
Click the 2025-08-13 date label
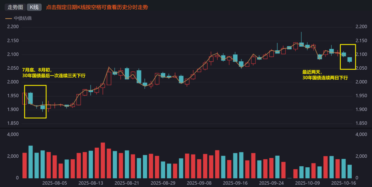(x=91, y=183)
